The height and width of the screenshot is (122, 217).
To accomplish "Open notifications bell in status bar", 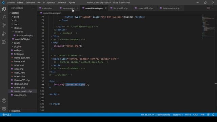I will click(x=213, y=115).
